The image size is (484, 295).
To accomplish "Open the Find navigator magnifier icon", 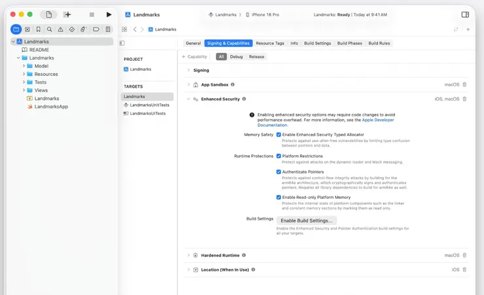I will coord(50,29).
